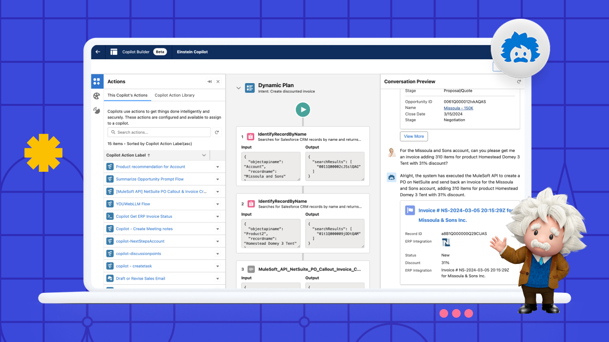Click the Copilot Builder app icon in navbar
This screenshot has height=342, width=609.
click(113, 51)
